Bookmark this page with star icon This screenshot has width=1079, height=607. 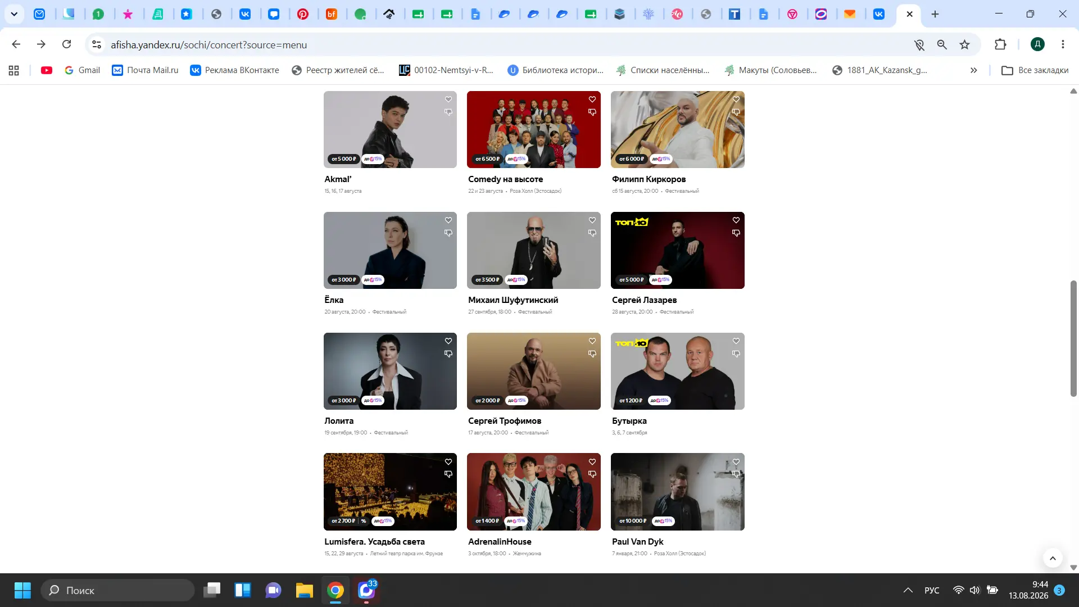coord(965,44)
